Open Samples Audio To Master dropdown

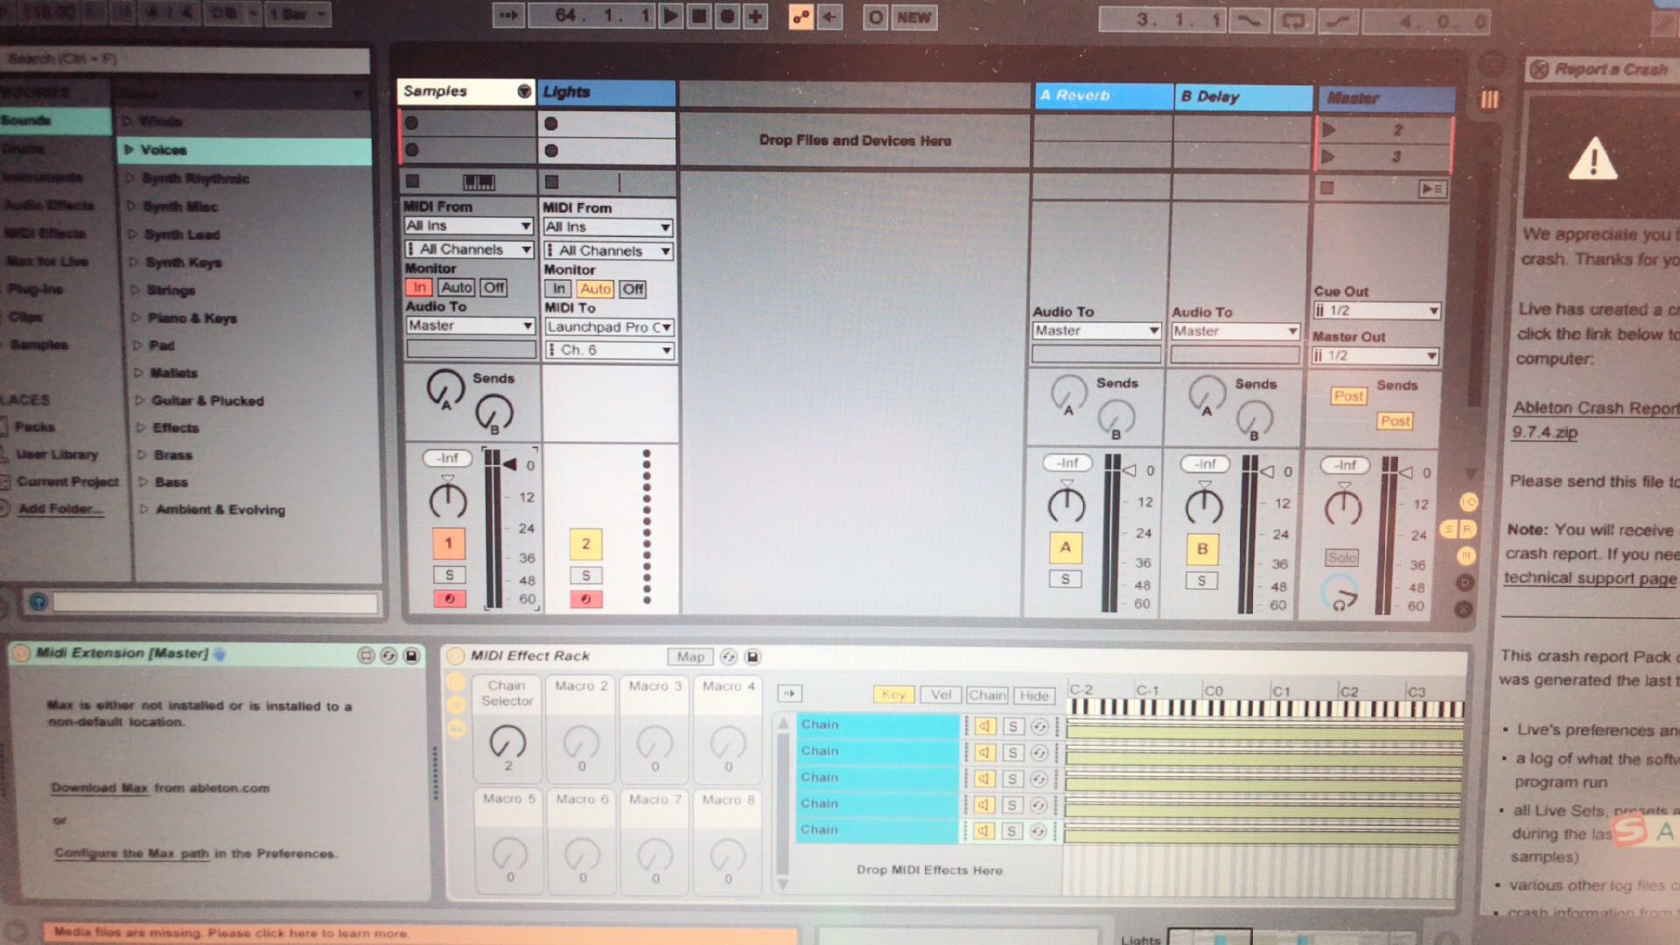coord(470,325)
